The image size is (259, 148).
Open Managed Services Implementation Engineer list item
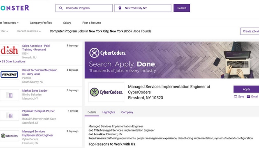[x=38, y=133]
